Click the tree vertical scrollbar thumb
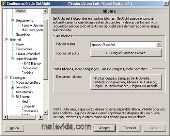Viewport: 170px width, 136px height. tap(46, 50)
